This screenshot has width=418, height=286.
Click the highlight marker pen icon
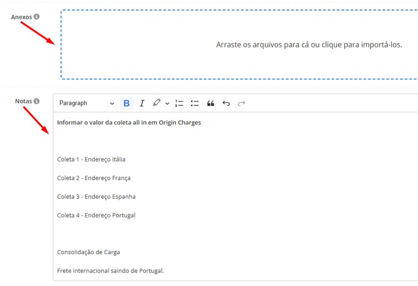coord(157,103)
